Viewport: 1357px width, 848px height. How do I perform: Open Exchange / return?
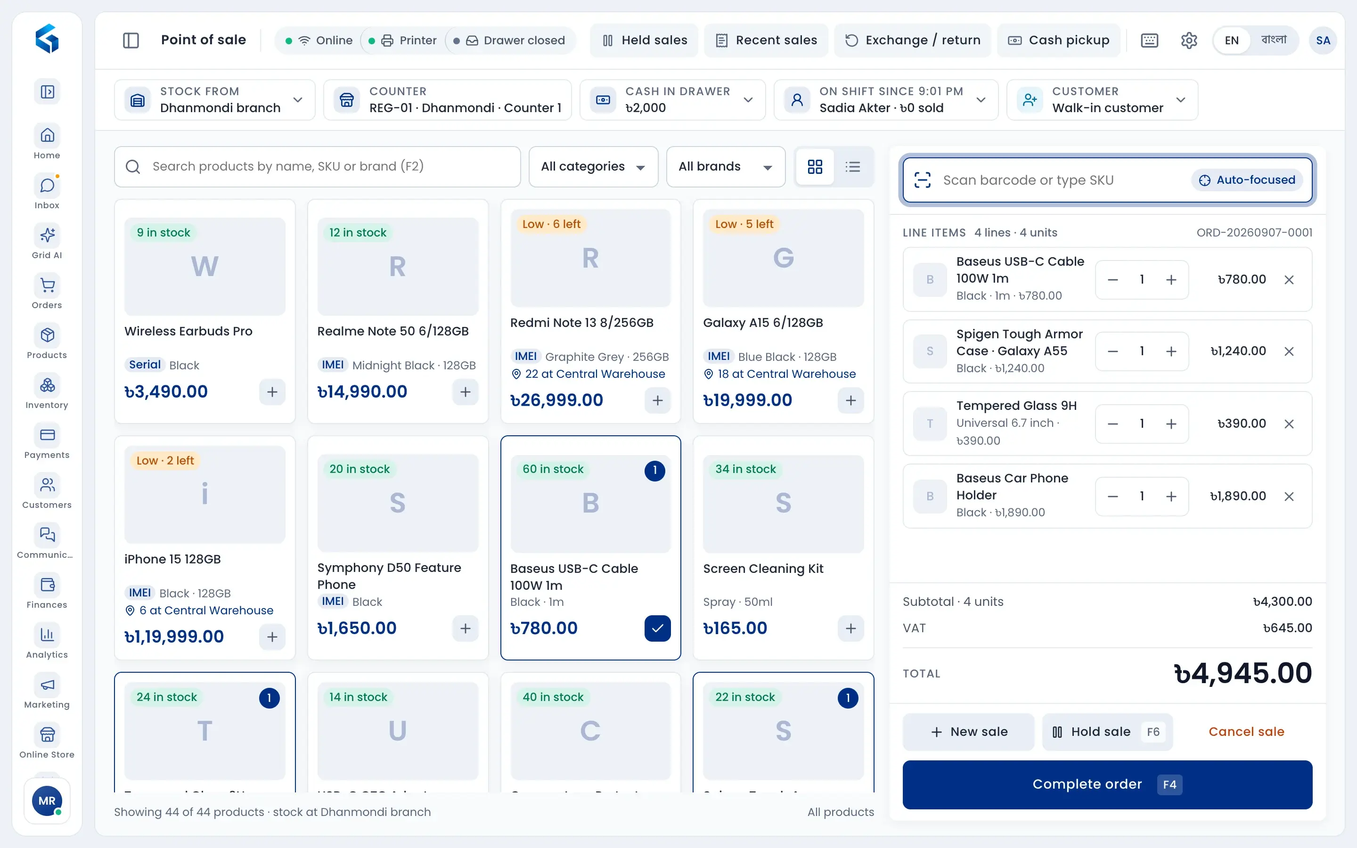[x=912, y=41]
